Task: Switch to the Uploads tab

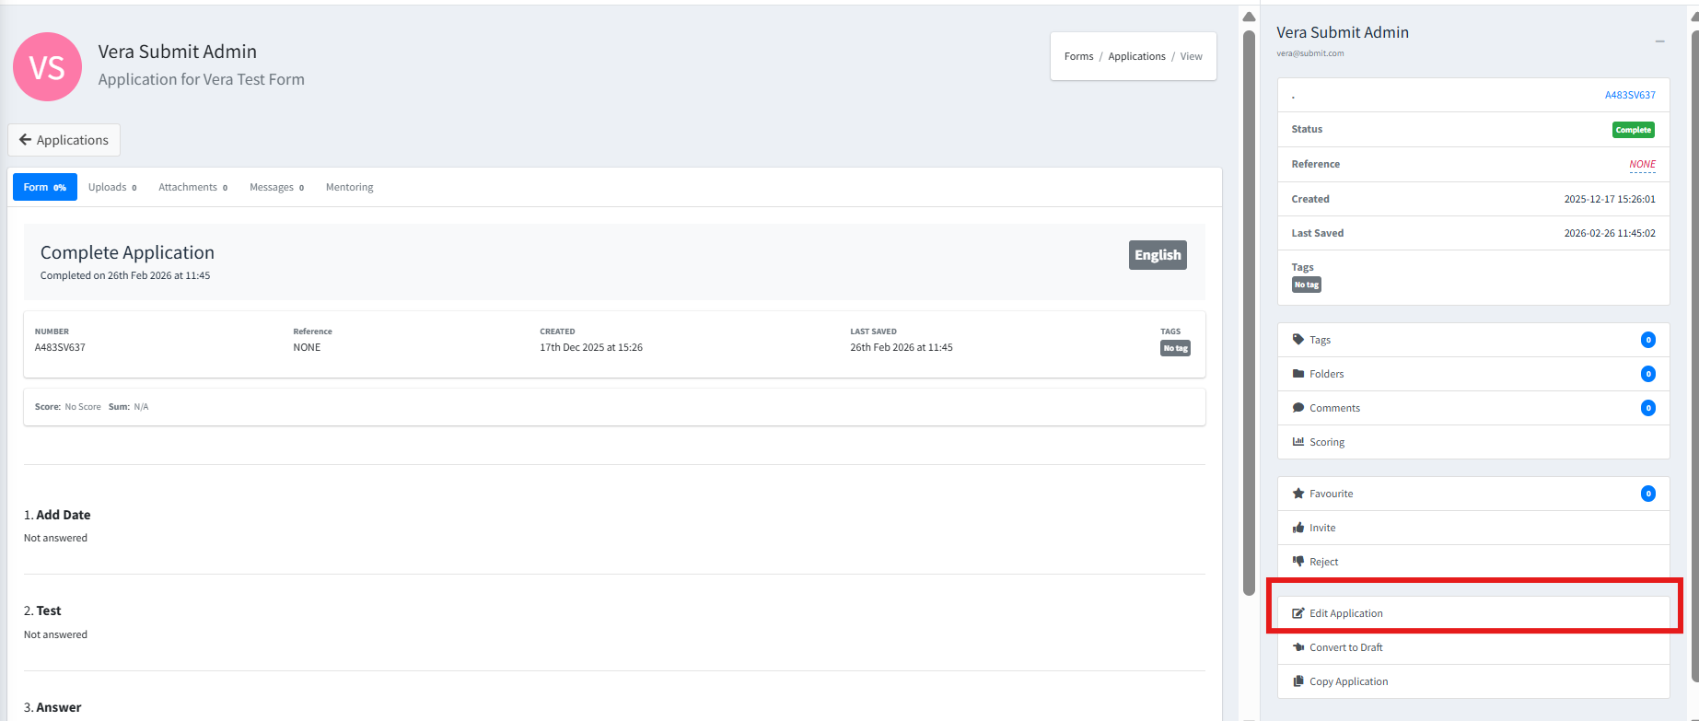Action: 112,187
